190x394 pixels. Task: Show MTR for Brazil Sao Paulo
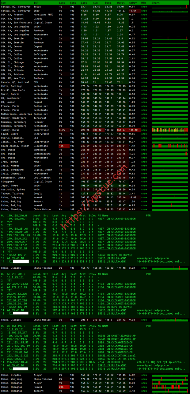144,90
